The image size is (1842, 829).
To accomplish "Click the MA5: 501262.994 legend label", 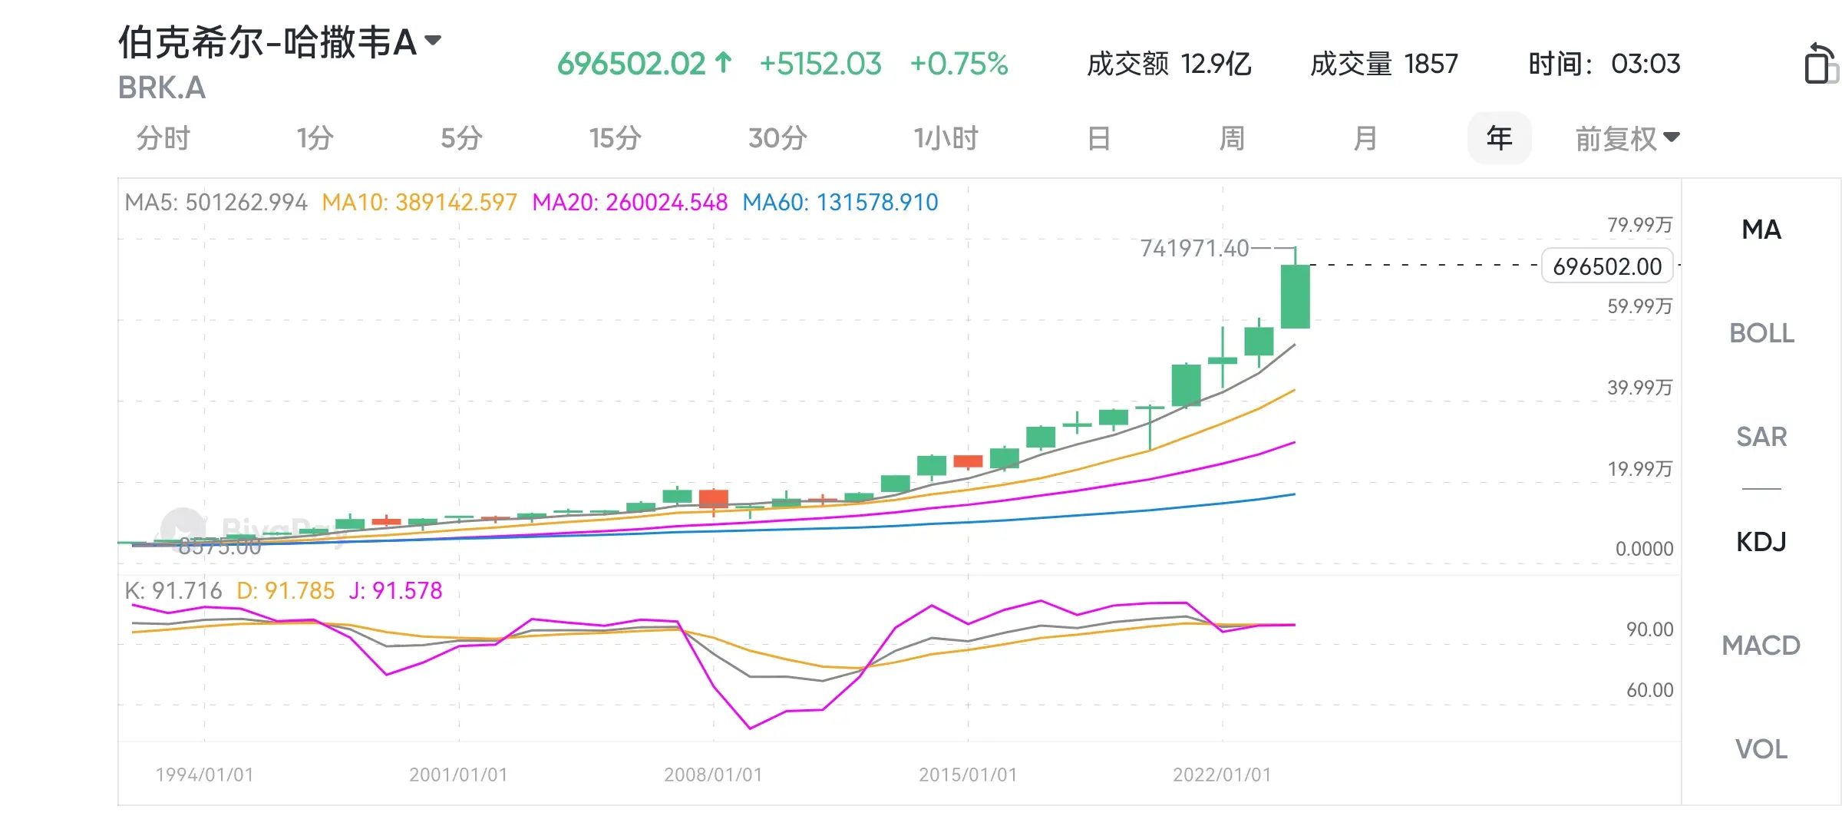I will pos(216,203).
